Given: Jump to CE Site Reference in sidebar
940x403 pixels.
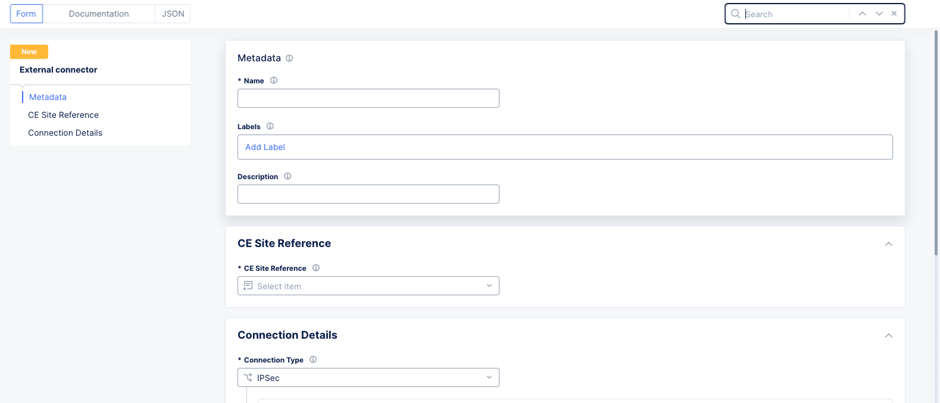Looking at the screenshot, I should 63,115.
